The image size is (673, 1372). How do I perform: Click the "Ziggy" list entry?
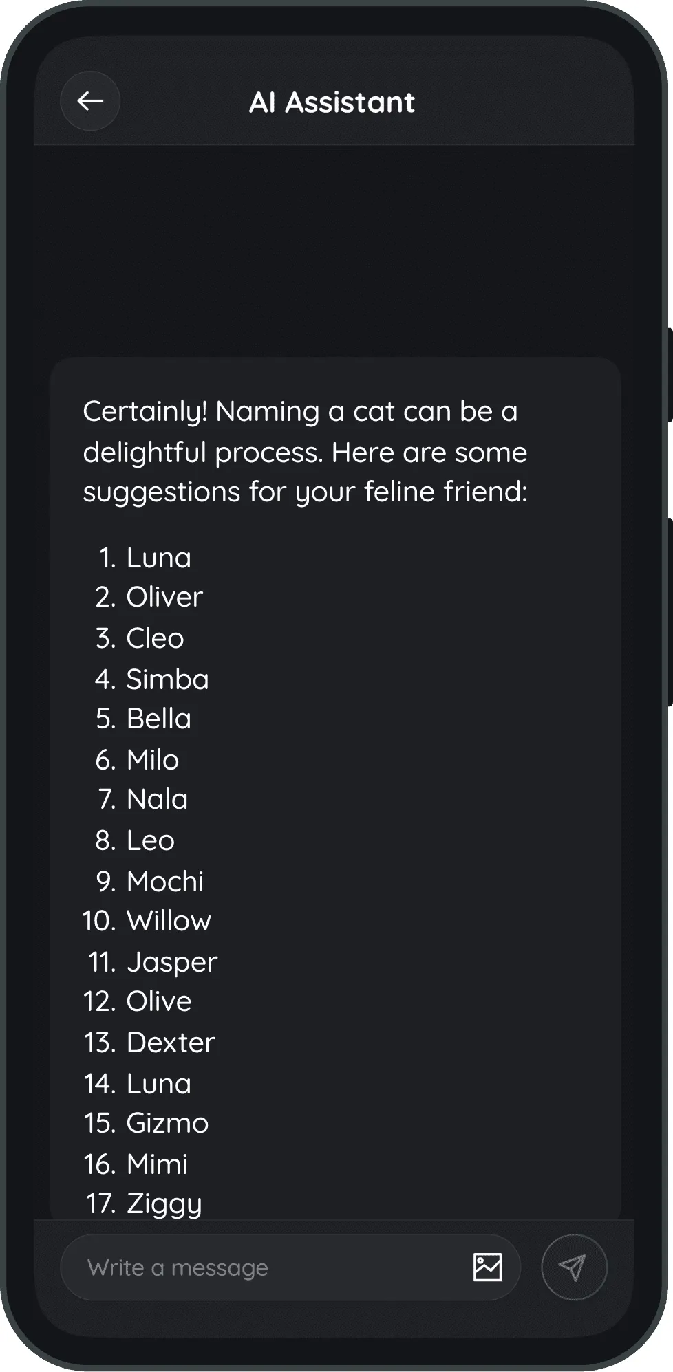coord(164,1204)
